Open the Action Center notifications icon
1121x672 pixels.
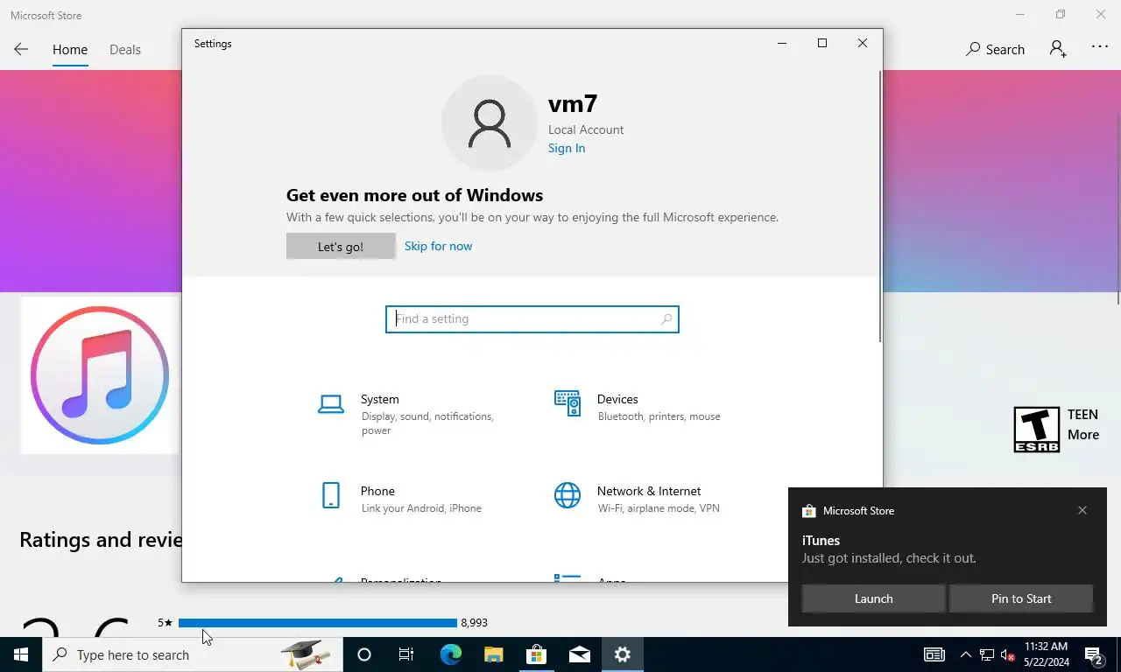pyautogui.click(x=1094, y=654)
